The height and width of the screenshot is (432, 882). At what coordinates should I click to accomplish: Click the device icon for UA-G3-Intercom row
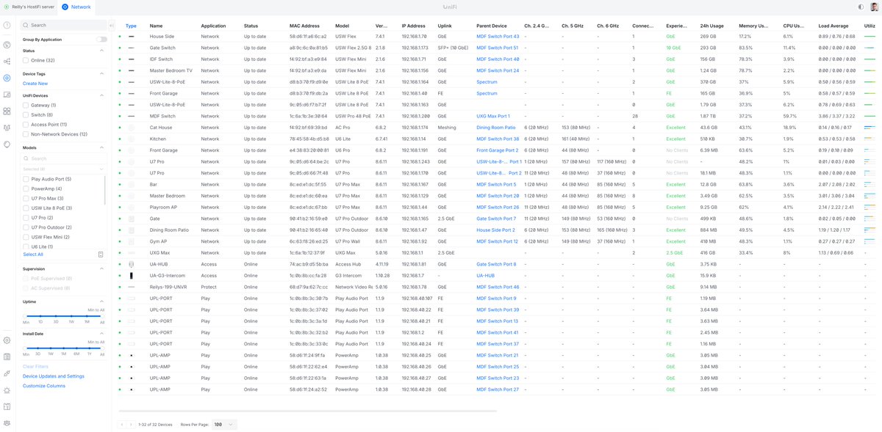tap(132, 275)
